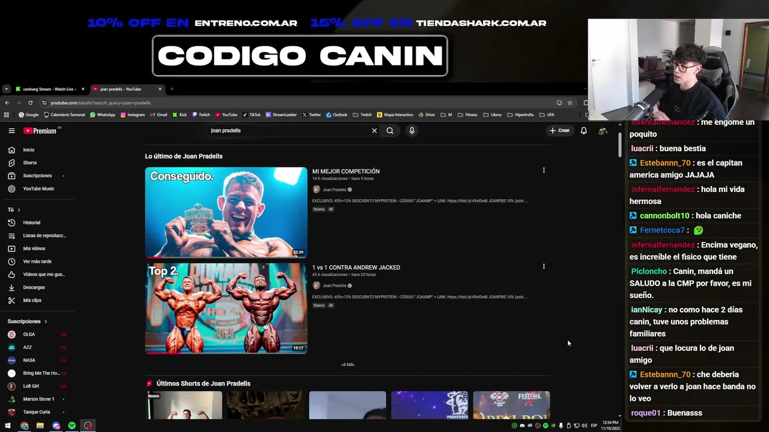Screen dimensions: 769x432
Task: Bookmark this page with the star icon
Action: [x=570, y=103]
